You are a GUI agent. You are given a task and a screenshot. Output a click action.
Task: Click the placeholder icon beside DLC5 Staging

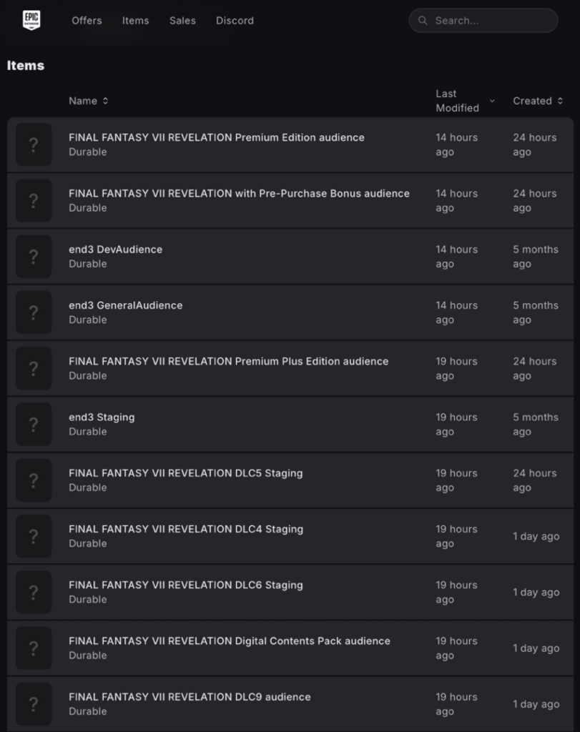[34, 480]
